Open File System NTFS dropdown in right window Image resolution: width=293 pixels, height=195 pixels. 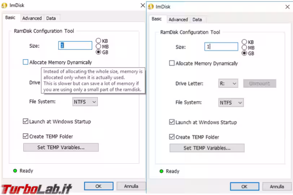click(x=231, y=103)
